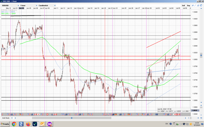Click the vertical zoom slider handle
204x127 pixels.
(x=201, y=107)
